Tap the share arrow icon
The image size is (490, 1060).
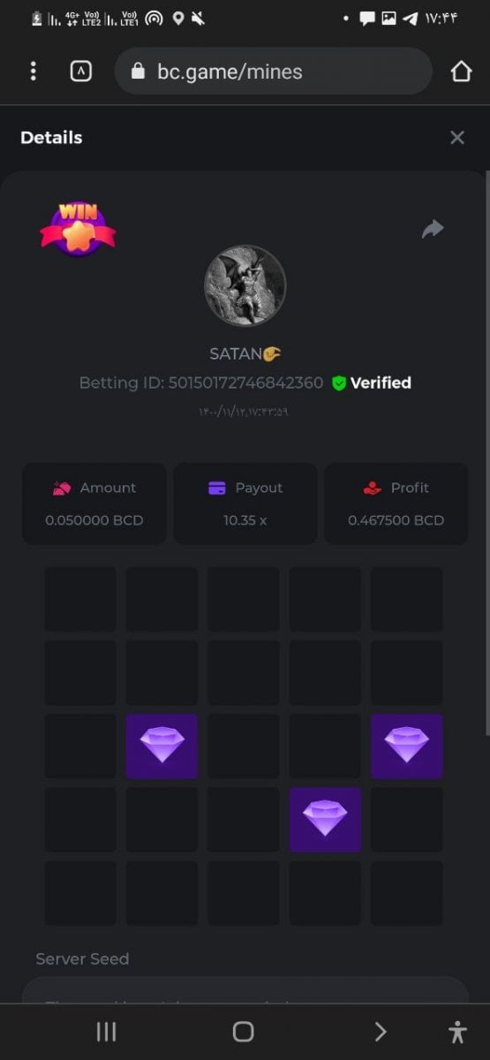[433, 230]
